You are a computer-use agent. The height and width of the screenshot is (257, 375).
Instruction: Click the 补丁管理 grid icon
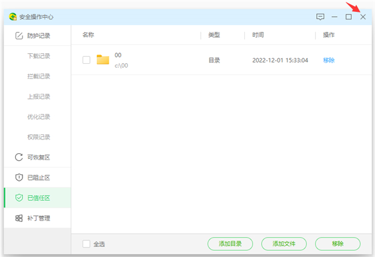pyautogui.click(x=19, y=218)
